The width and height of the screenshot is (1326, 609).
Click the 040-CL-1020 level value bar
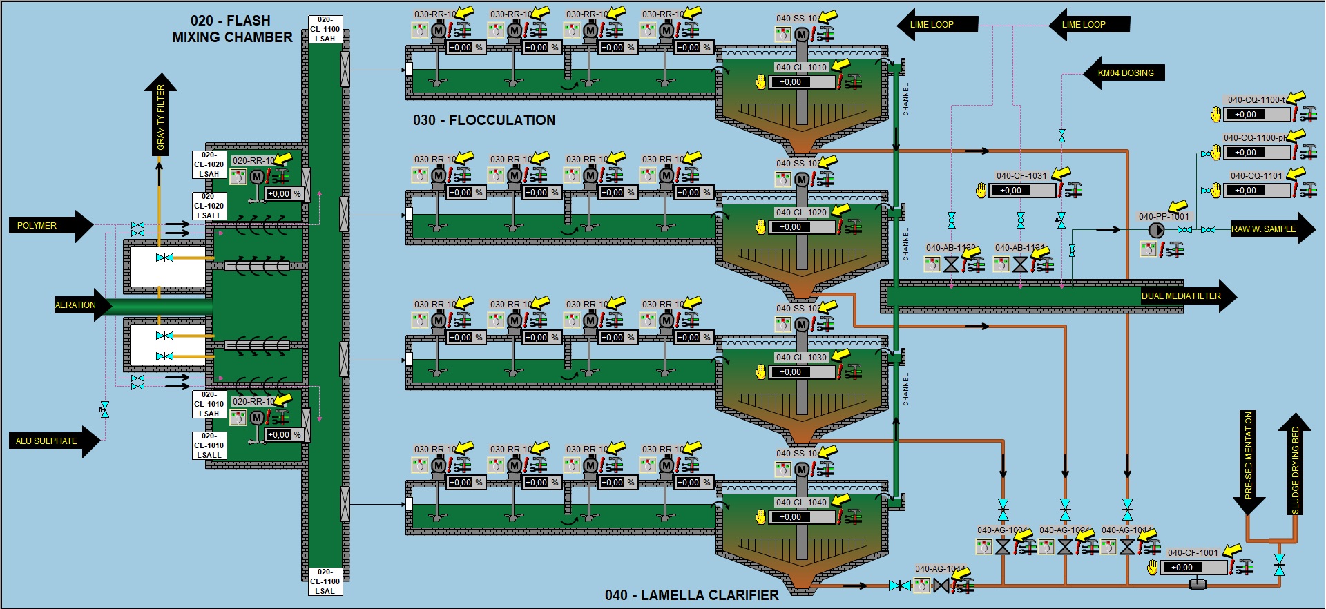click(801, 227)
